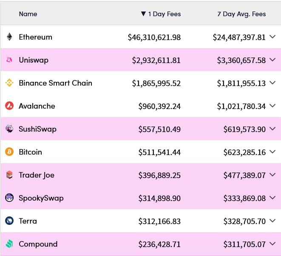The width and height of the screenshot is (281, 256).
Task: Click the Terra logo icon
Action: coord(9,221)
